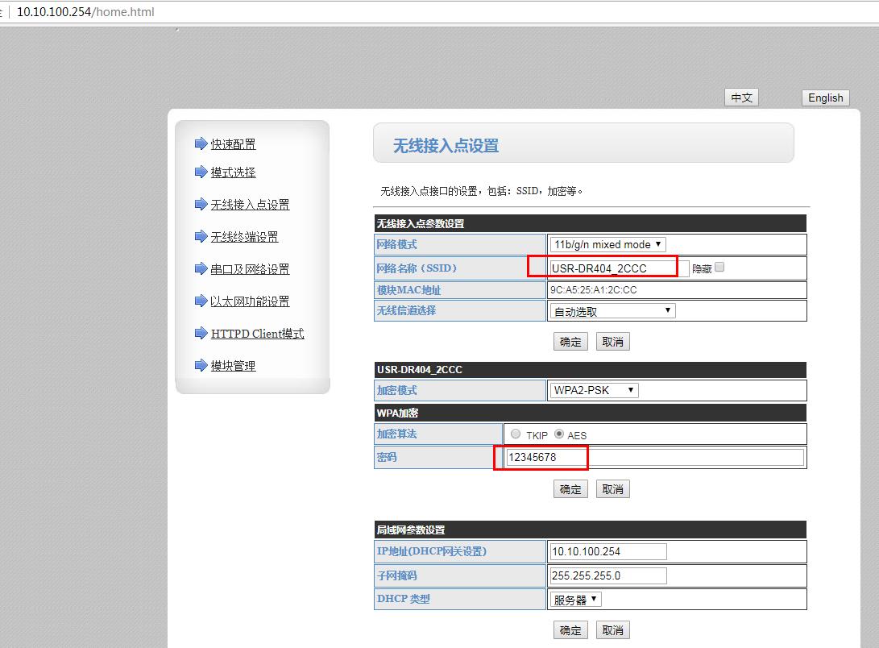Select the AES encryption radio button
The height and width of the screenshot is (648, 879).
coord(558,434)
